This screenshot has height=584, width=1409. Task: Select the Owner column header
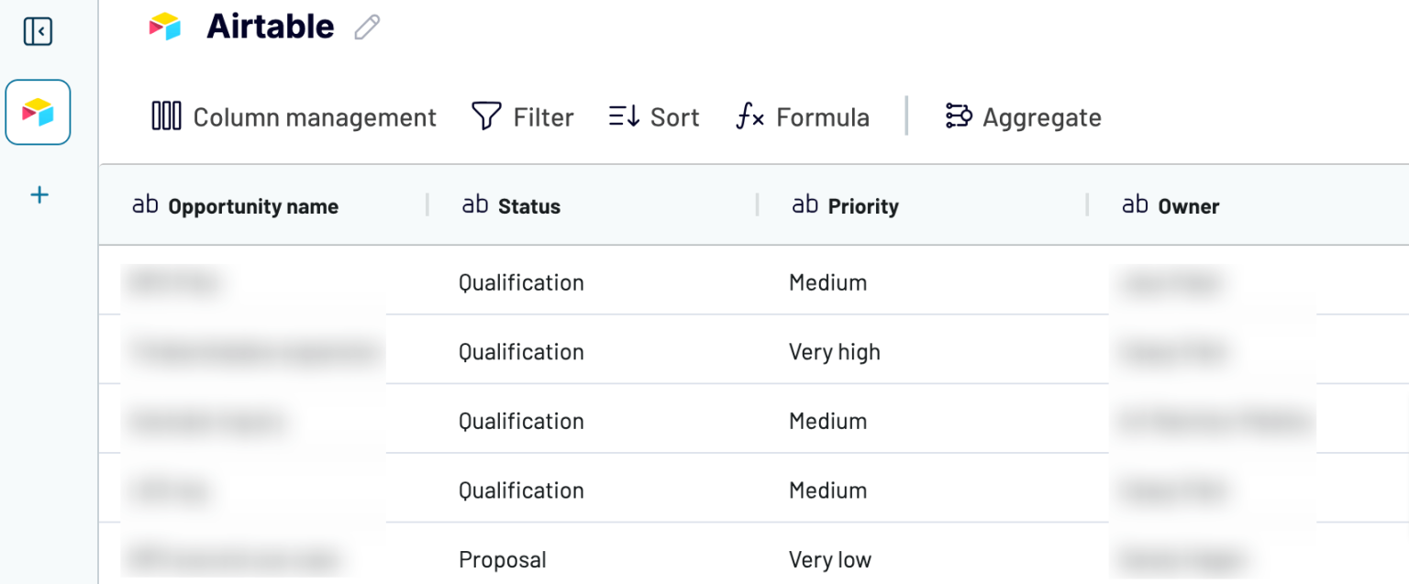pos(1188,206)
